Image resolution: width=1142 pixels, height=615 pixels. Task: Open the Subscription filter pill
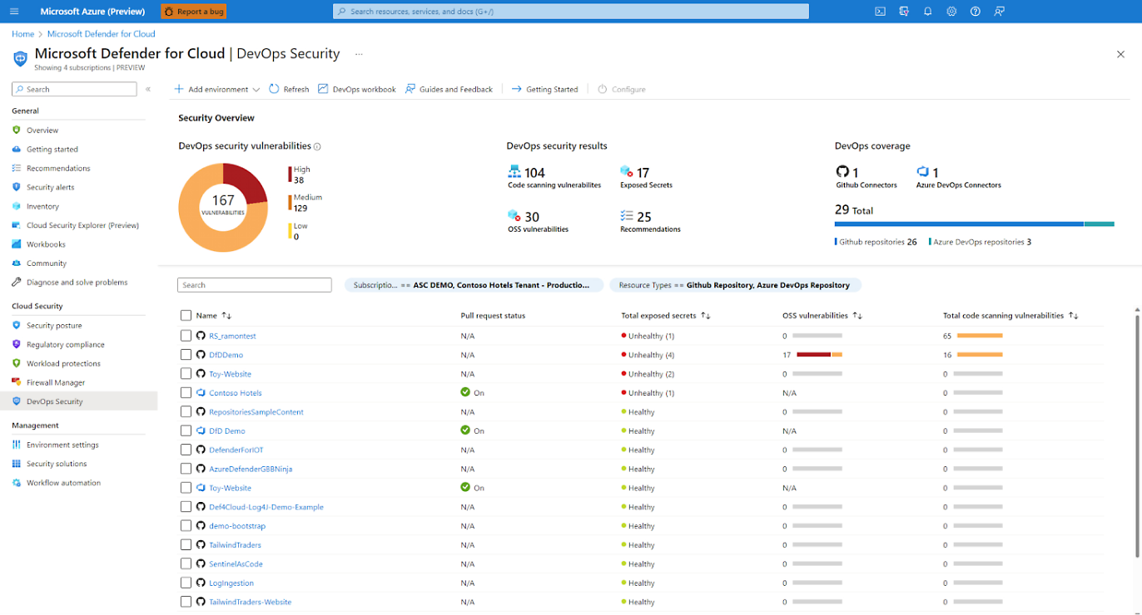[x=472, y=285]
